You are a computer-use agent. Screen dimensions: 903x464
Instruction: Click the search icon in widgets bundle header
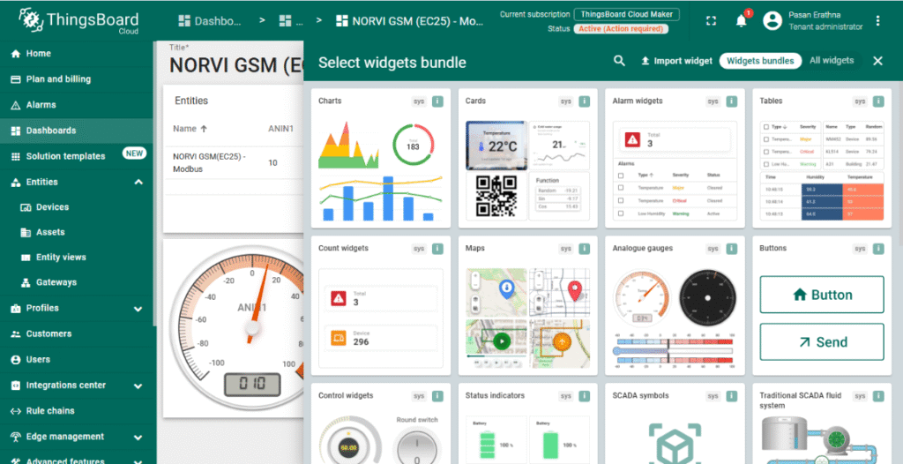click(x=620, y=61)
